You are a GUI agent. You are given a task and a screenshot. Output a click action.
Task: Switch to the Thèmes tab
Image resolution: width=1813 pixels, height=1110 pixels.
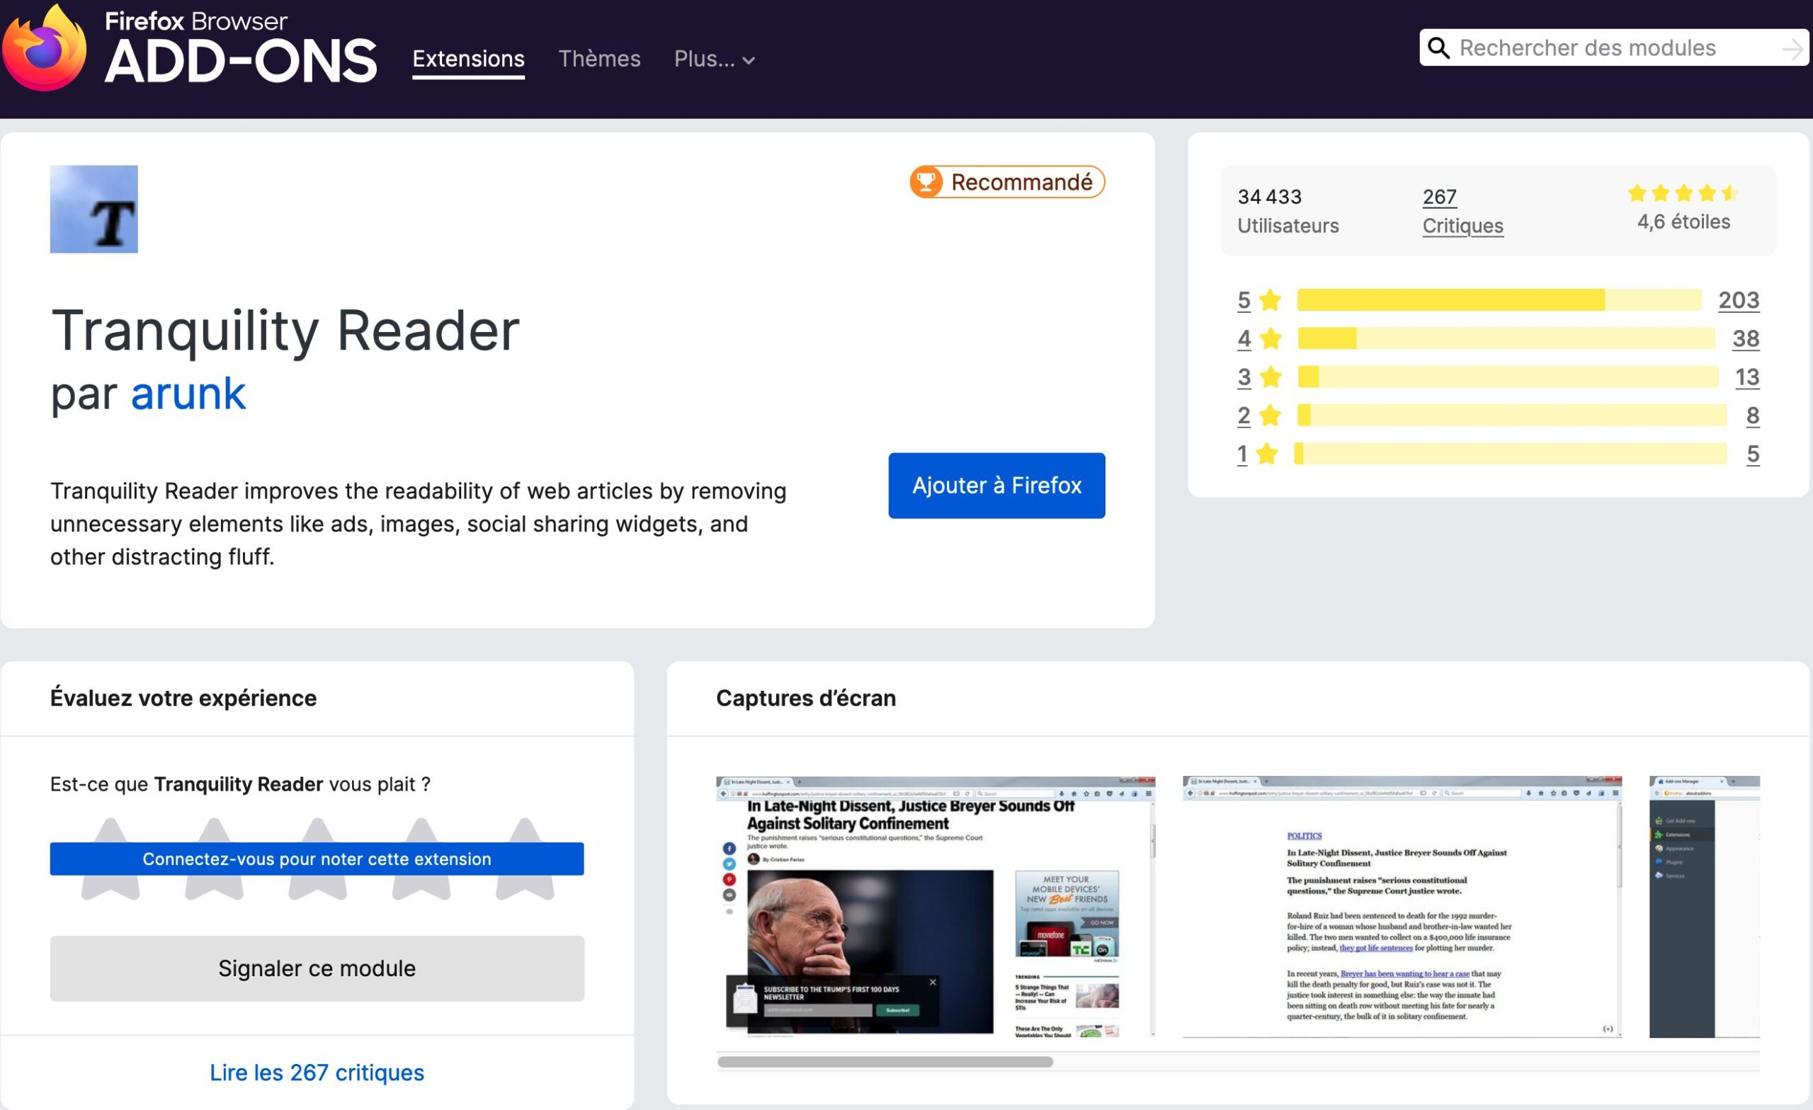click(599, 59)
